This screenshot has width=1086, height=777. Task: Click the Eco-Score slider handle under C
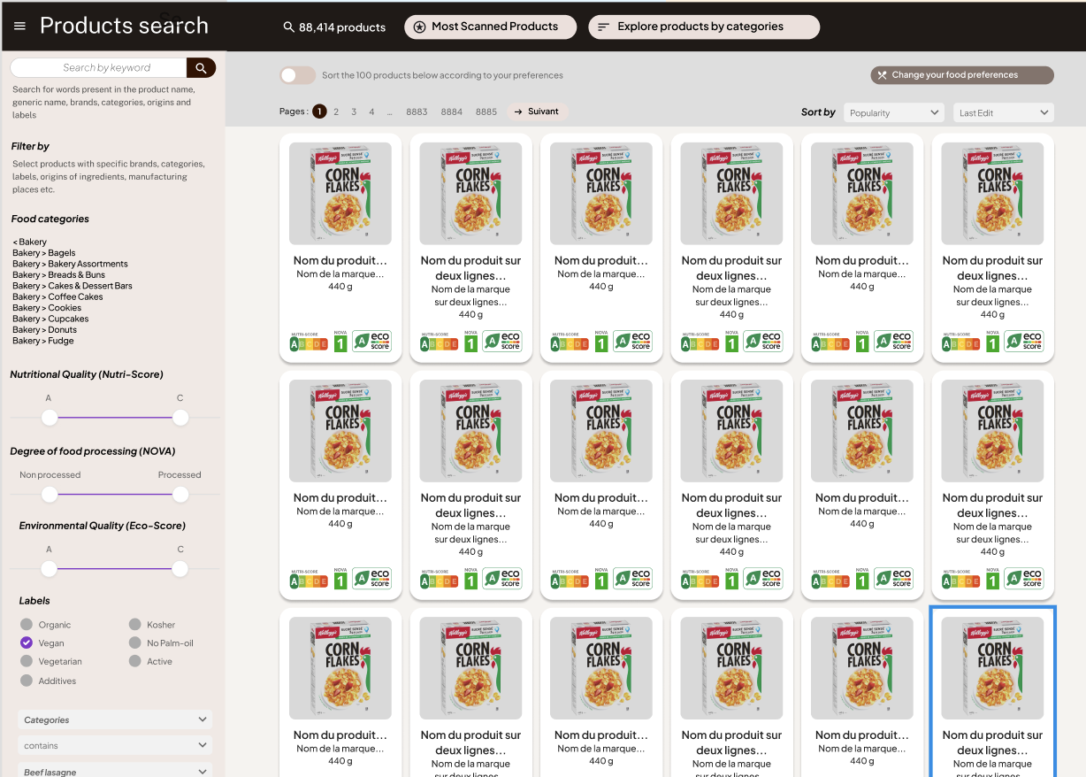coord(180,569)
